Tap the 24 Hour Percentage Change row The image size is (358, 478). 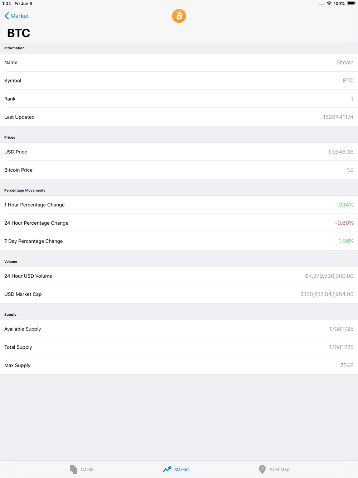click(179, 223)
